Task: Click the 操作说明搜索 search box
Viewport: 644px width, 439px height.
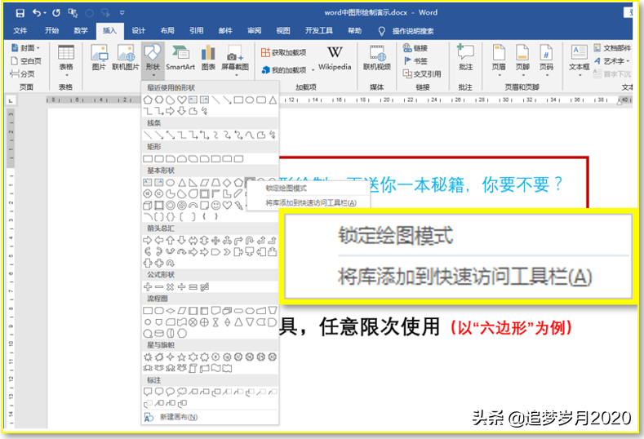Action: 413,31
